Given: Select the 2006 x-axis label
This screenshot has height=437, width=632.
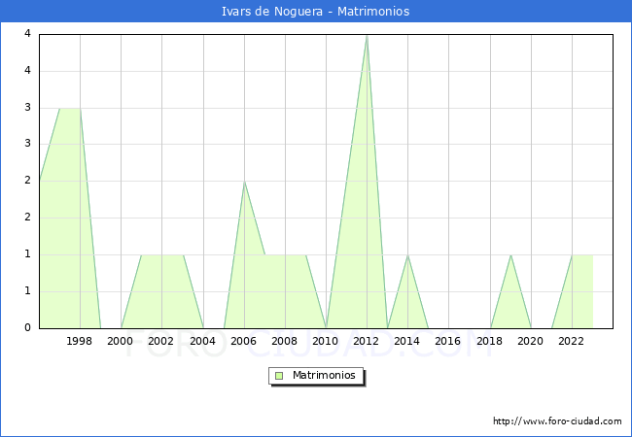Looking at the screenshot, I should (243, 341).
